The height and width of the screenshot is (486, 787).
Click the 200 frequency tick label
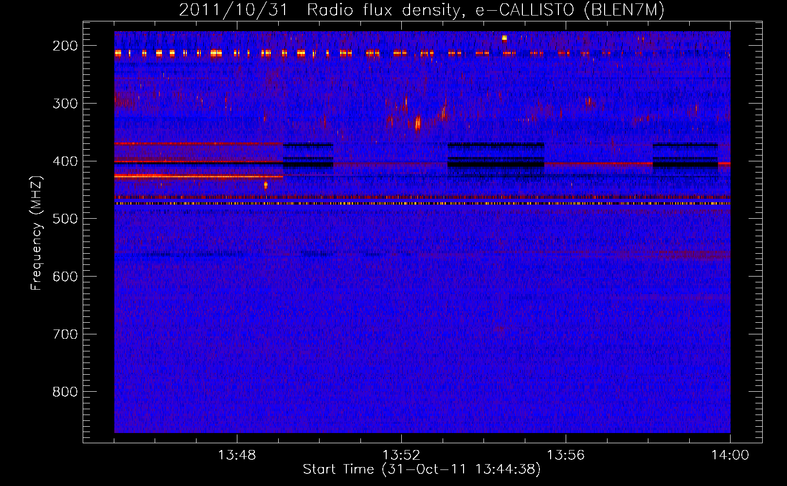tap(65, 46)
